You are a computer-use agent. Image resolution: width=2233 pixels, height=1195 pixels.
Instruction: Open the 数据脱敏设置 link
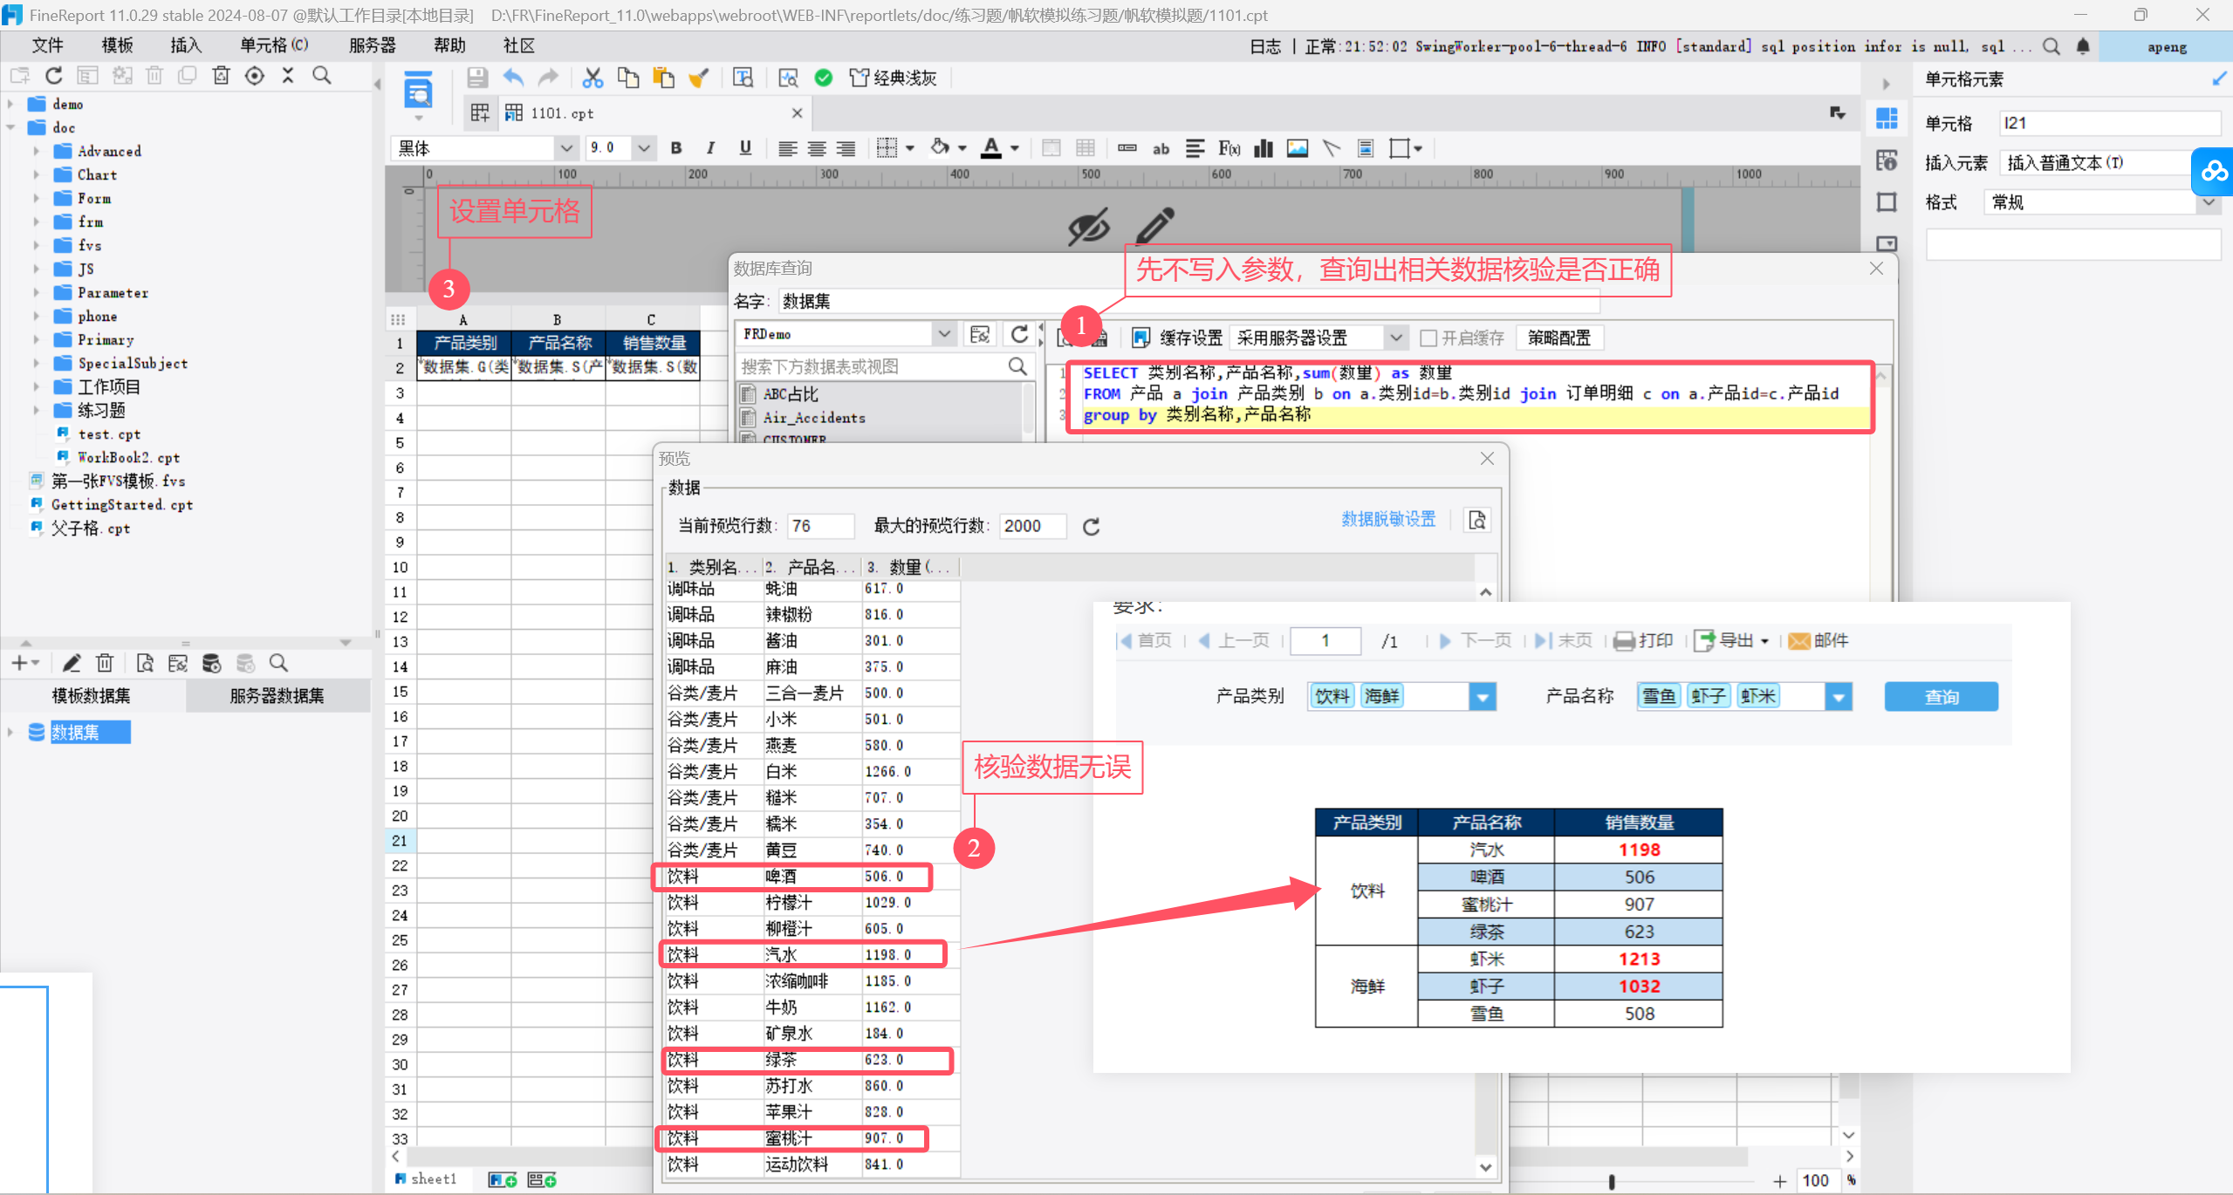[1387, 519]
